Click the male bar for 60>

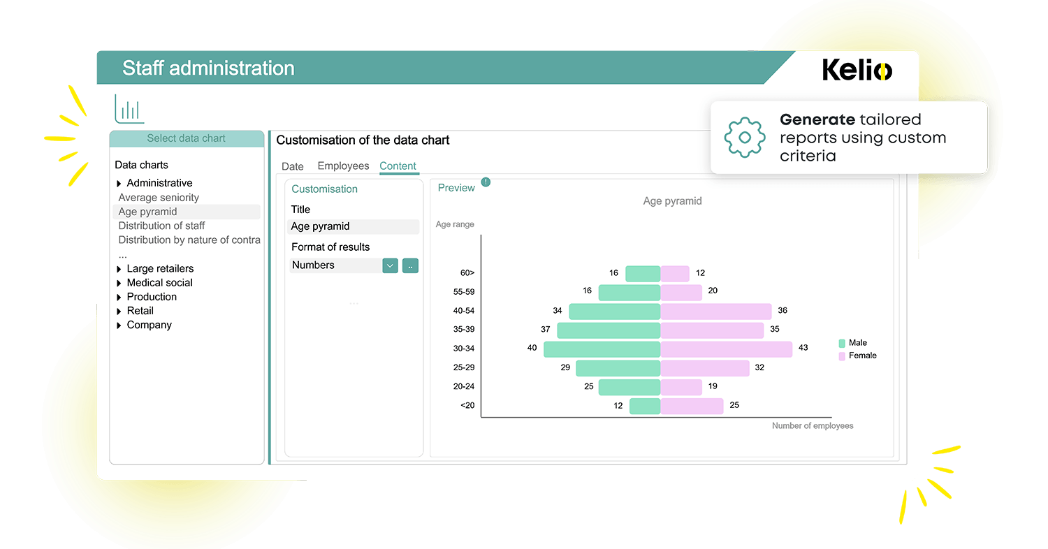[643, 274]
